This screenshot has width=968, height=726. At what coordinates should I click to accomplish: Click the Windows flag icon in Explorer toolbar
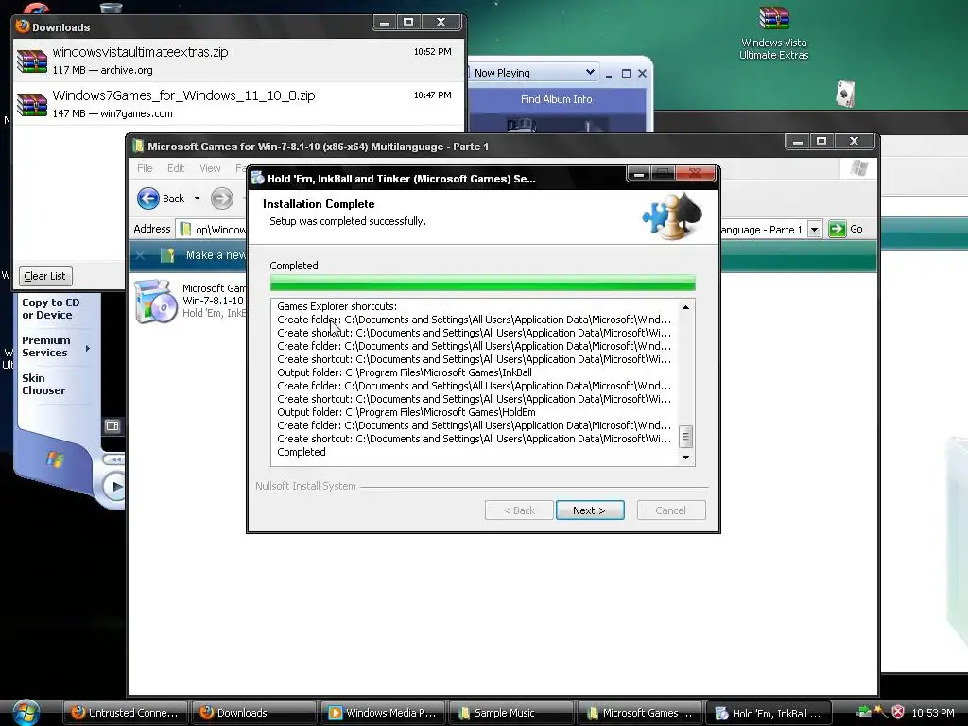pyautogui.click(x=858, y=168)
